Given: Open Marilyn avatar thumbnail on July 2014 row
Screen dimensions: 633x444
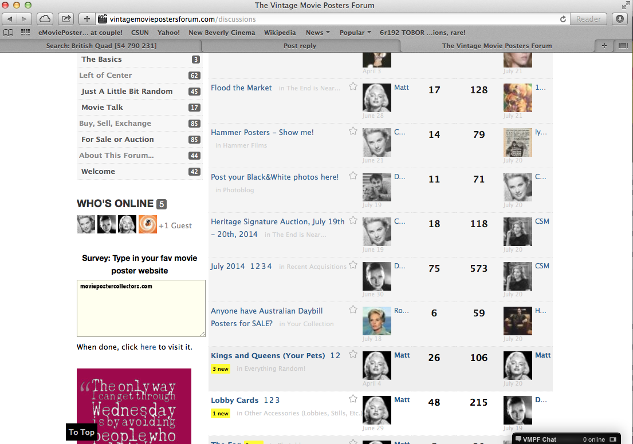Looking at the screenshot, I should [x=377, y=276].
